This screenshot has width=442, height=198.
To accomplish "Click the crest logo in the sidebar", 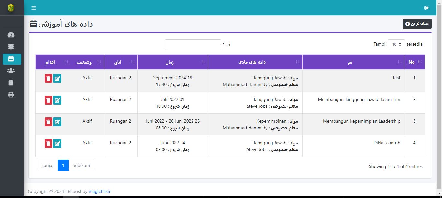I will tap(11, 8).
